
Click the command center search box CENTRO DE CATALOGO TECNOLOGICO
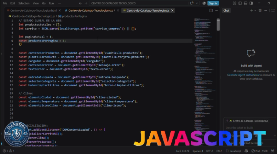[x=139, y=3]
